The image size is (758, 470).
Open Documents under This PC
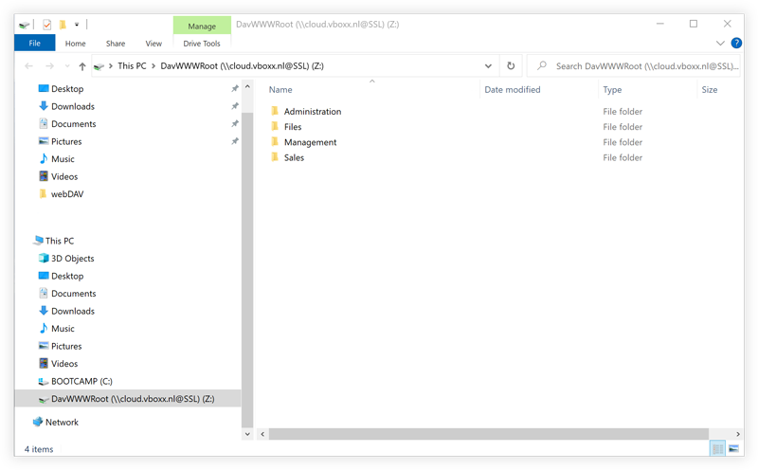tap(74, 294)
